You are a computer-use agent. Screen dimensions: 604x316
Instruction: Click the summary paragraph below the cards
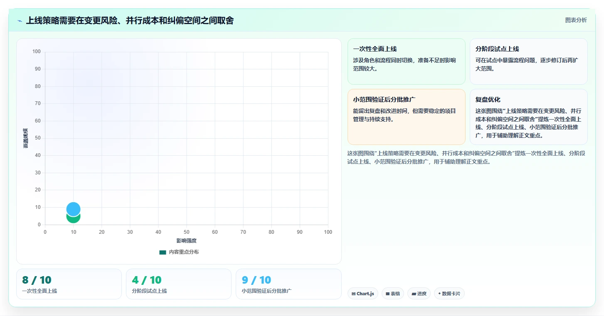coord(466,157)
